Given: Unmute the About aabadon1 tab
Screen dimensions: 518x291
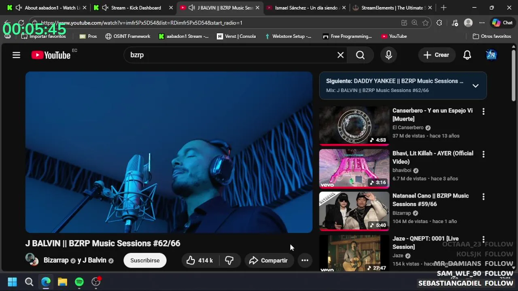Looking at the screenshot, I should [x=19, y=8].
